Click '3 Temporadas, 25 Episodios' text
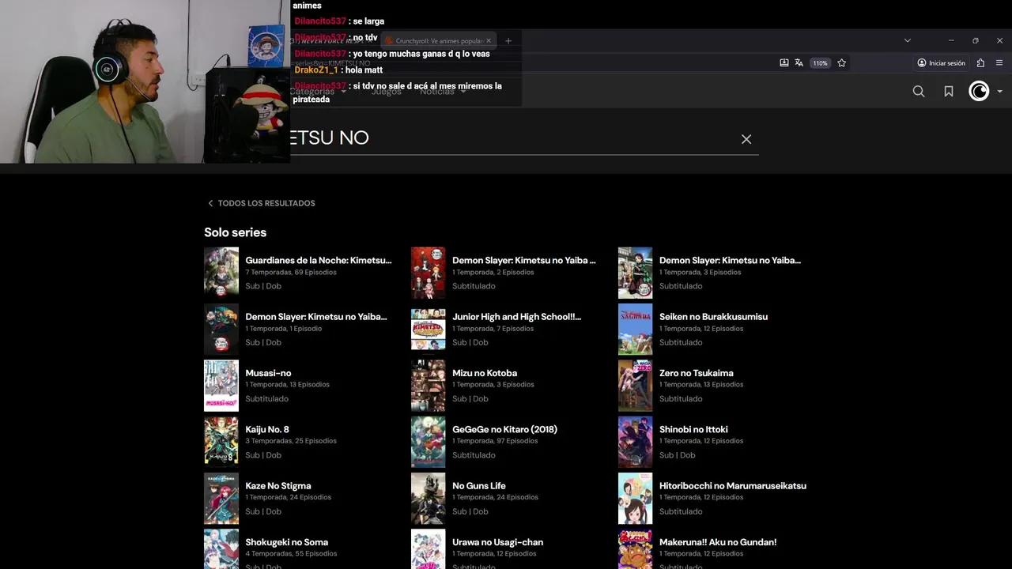The image size is (1012, 569). pos(291,441)
